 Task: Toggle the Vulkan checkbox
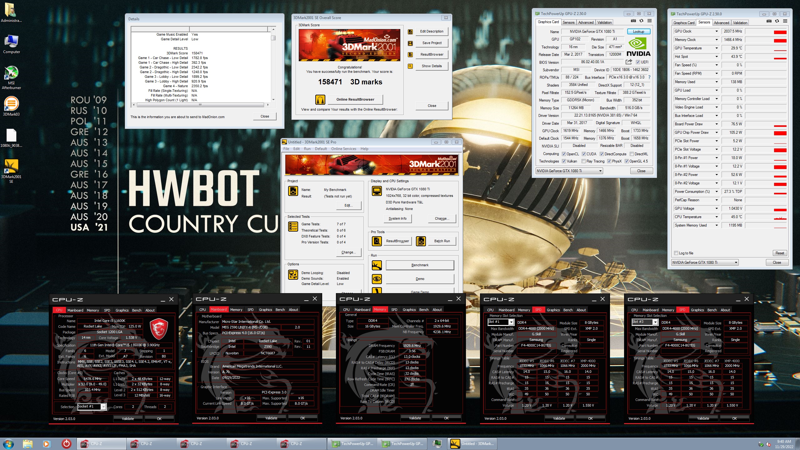point(564,161)
